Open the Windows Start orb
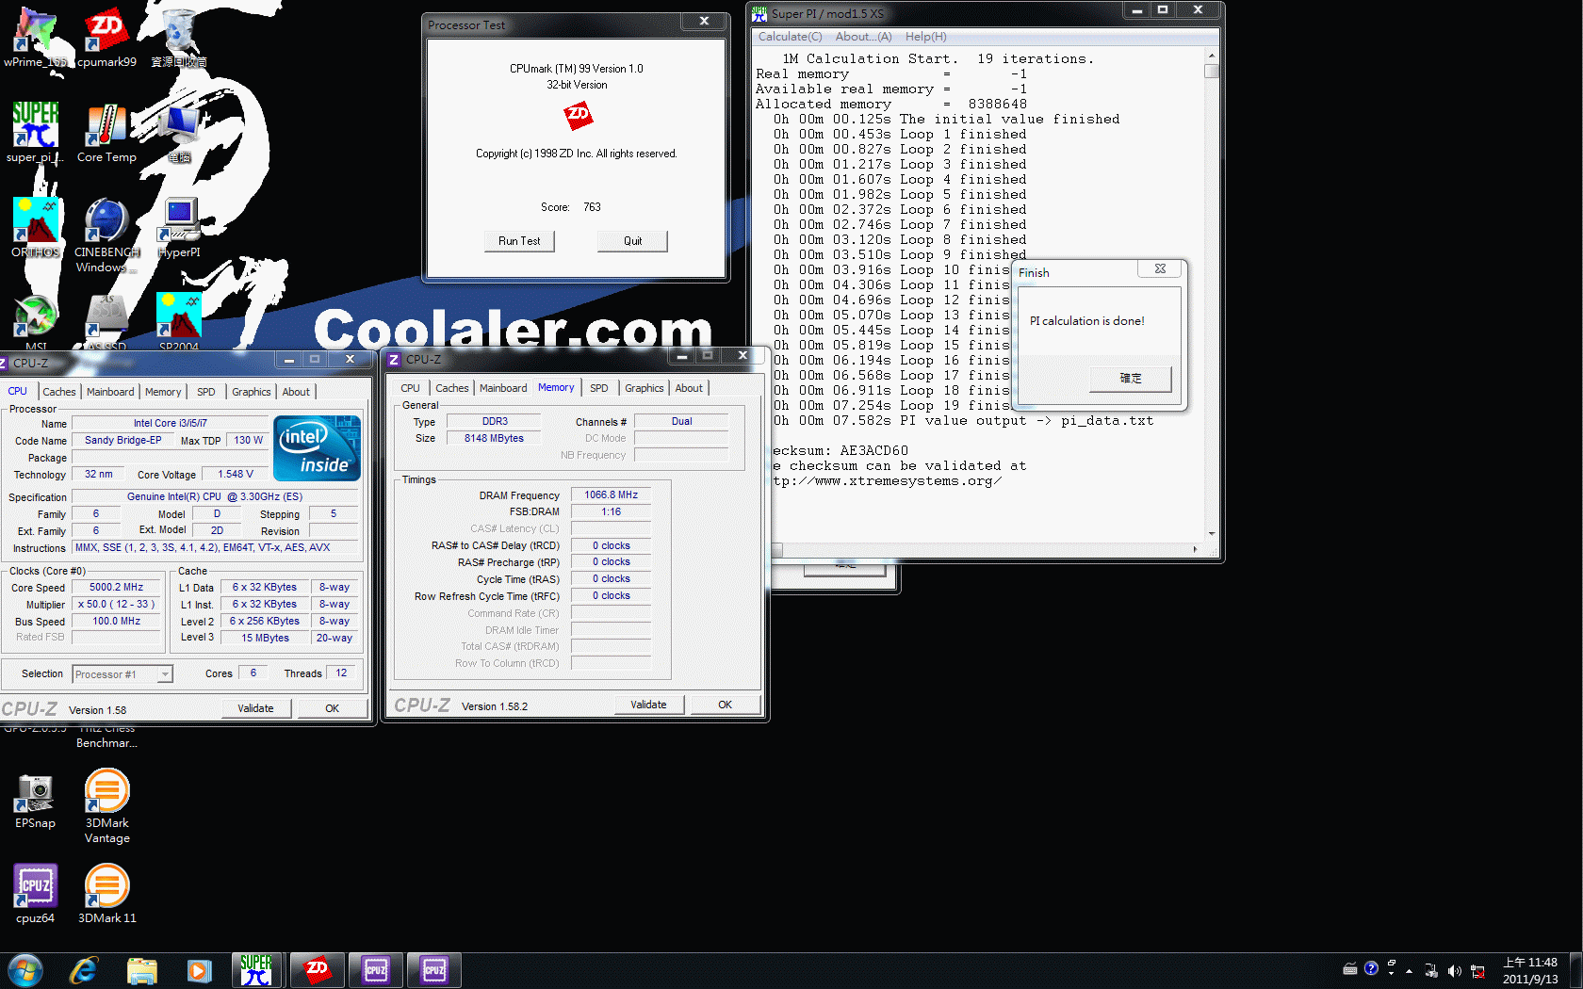The width and height of the screenshot is (1583, 989). tap(24, 970)
